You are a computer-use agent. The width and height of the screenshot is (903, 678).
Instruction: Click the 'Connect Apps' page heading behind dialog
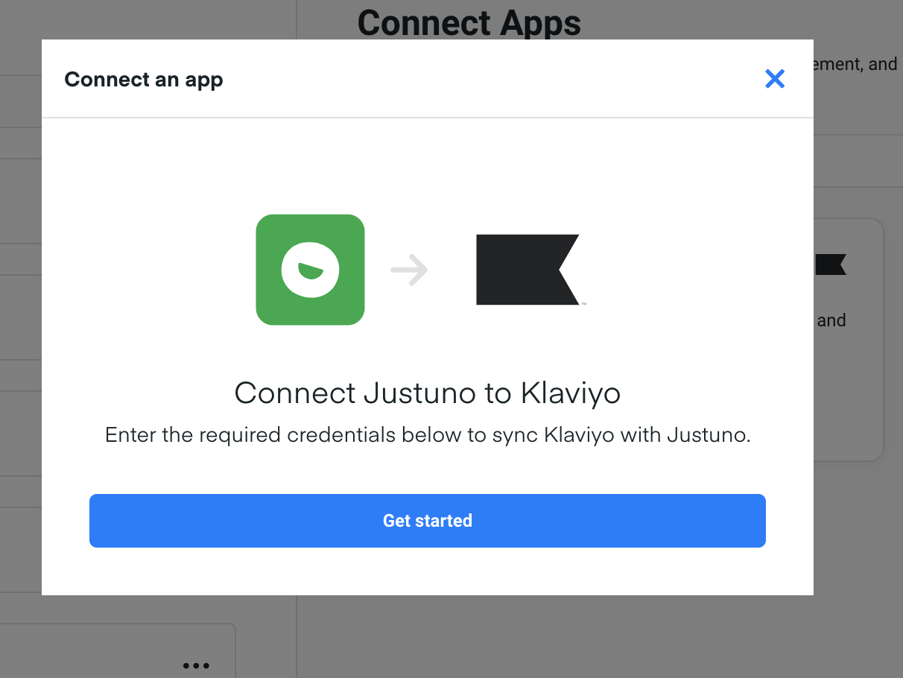click(x=469, y=22)
